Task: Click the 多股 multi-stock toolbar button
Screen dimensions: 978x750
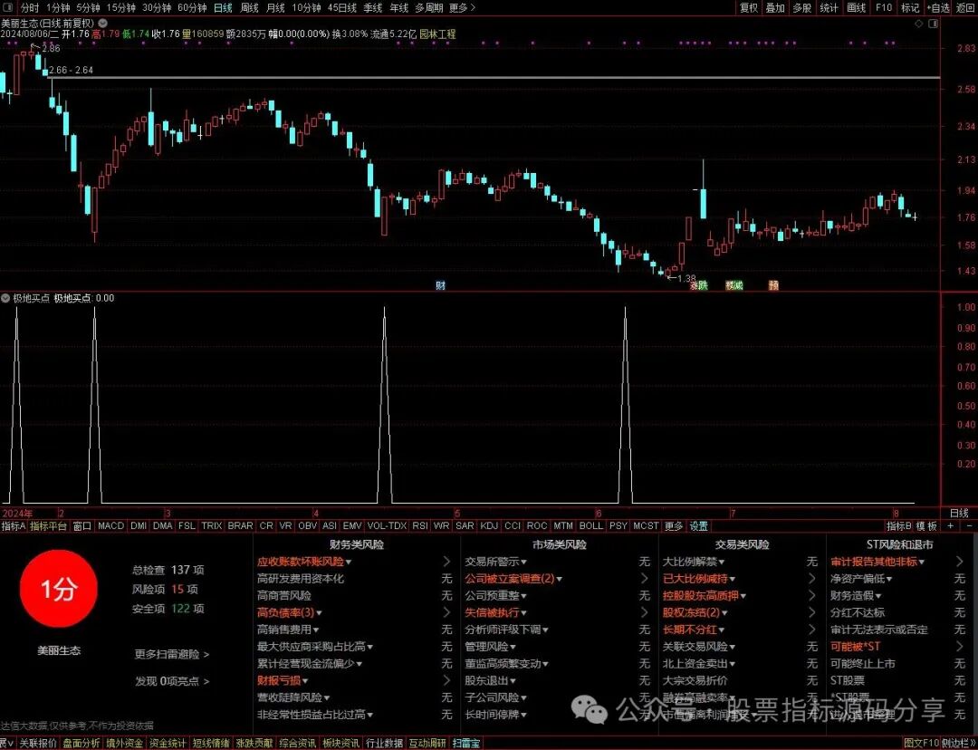Action: tap(802, 7)
